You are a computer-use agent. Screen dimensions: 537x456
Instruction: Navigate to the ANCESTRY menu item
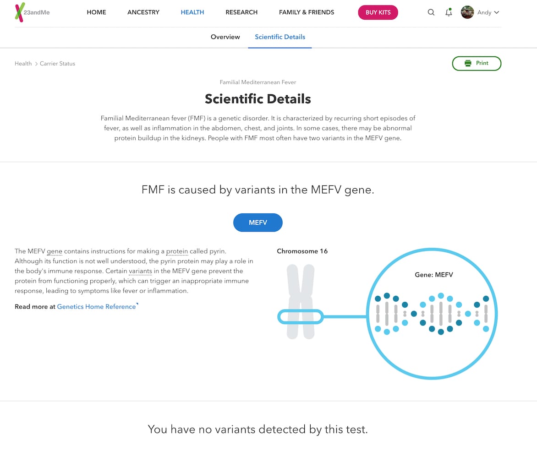click(143, 12)
